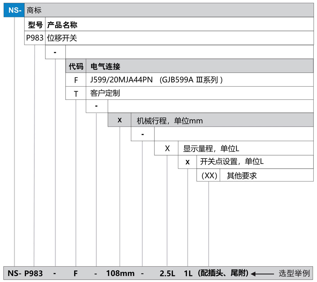Click code T beside 客户定制
This screenshot has height=282, width=317.
coord(76,94)
